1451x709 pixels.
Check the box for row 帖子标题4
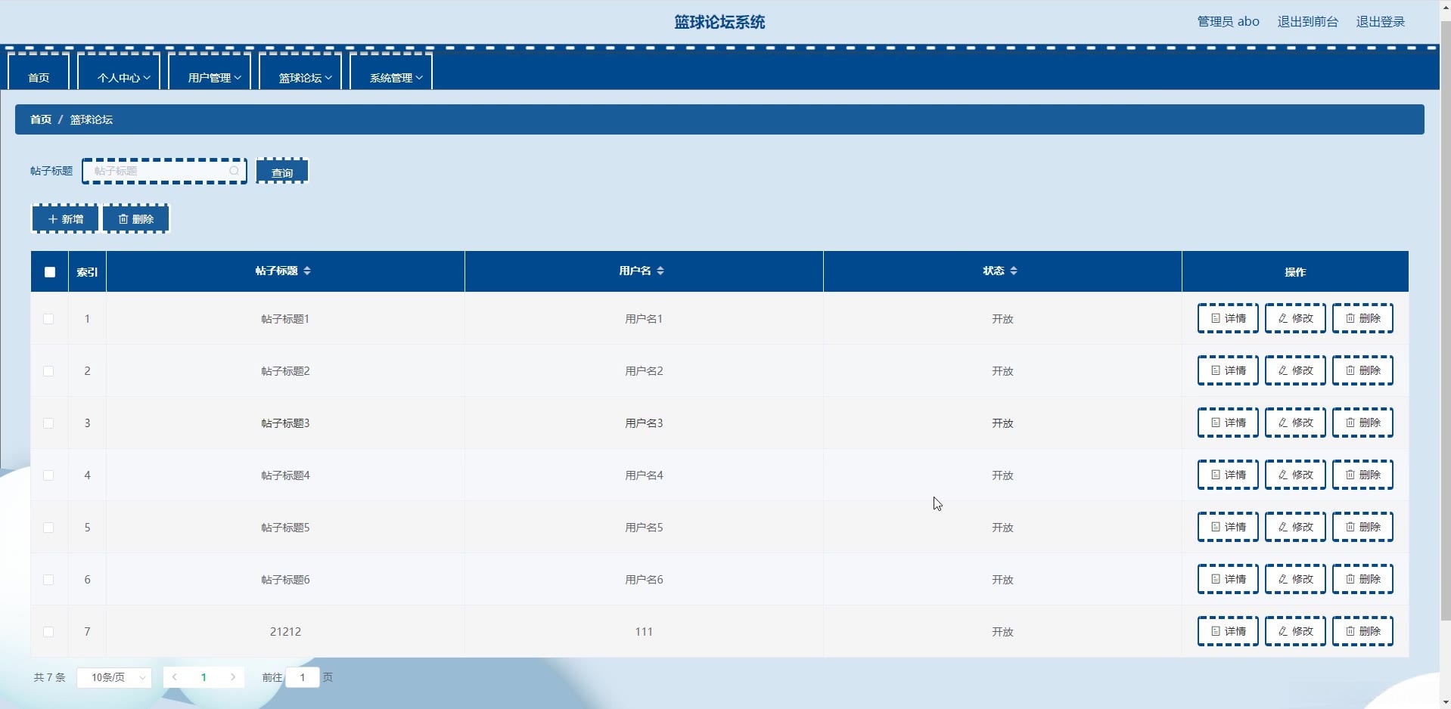[48, 475]
